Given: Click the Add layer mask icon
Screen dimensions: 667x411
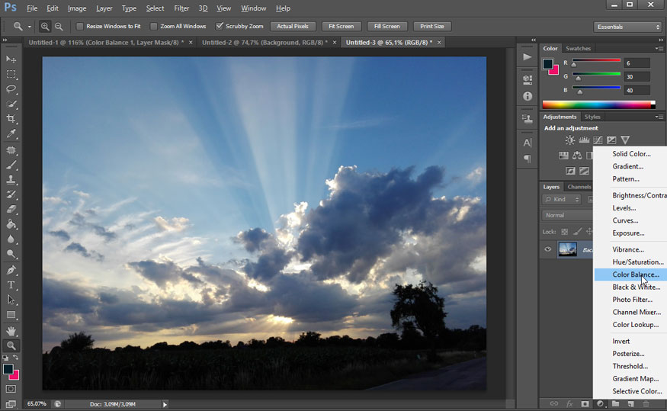Looking at the screenshot, I should tap(585, 404).
